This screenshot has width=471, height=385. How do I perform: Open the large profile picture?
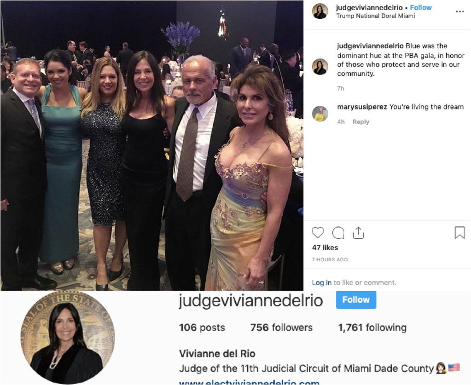click(x=68, y=338)
